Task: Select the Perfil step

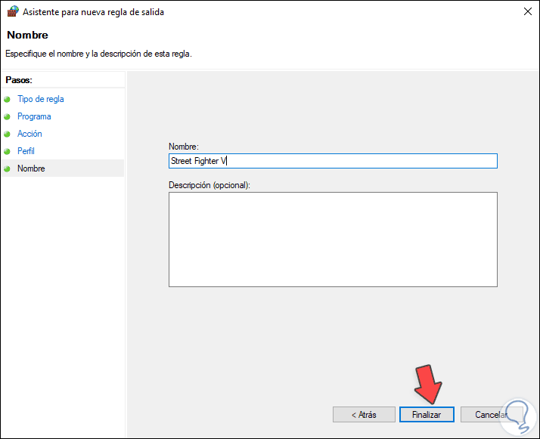Action: point(26,151)
